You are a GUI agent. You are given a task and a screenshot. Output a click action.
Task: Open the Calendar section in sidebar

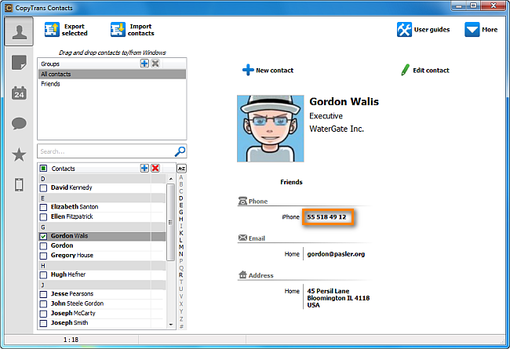click(19, 93)
